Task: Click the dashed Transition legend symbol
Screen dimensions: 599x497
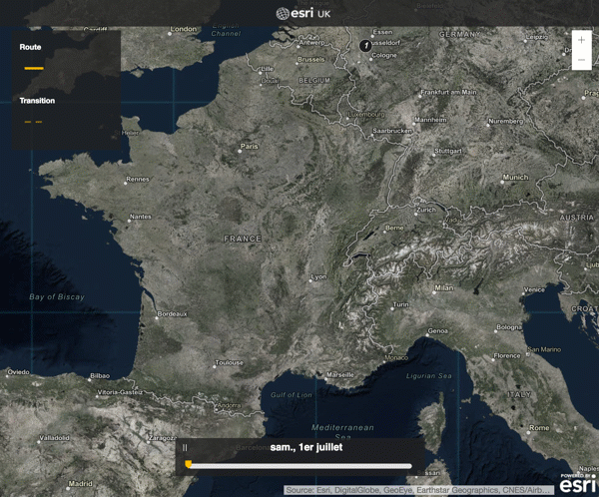Action: pos(34,122)
